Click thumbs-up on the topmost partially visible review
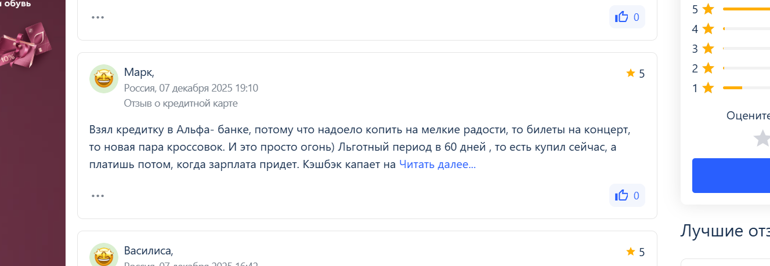The height and width of the screenshot is (266, 770). point(627,17)
